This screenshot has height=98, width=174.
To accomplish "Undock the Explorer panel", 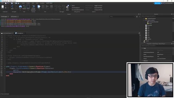I will (x=172, y=14).
